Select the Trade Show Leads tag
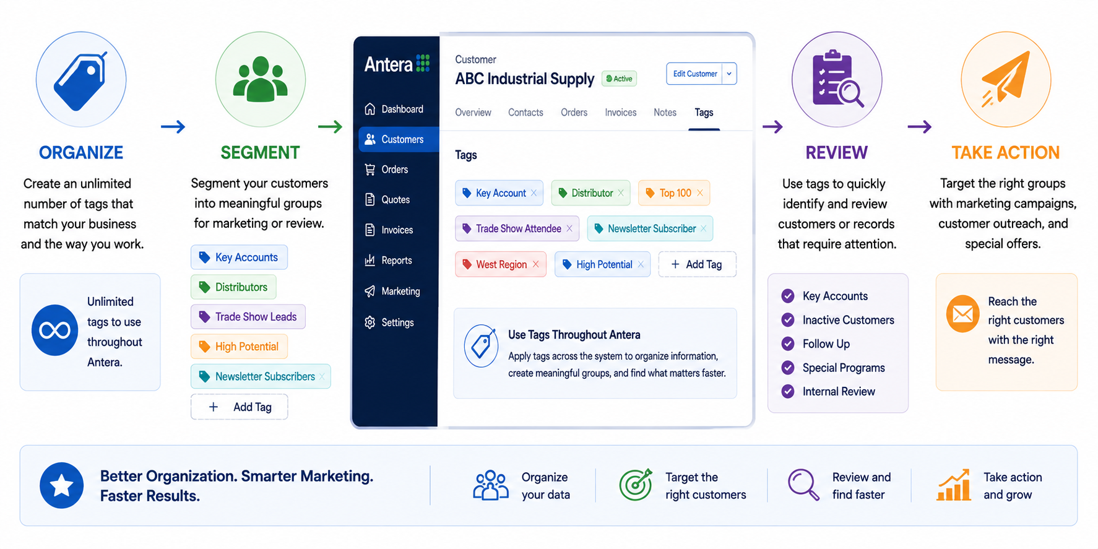1098x549 pixels. 248,317
